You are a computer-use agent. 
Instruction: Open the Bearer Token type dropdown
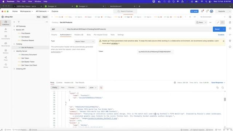click(x=84, y=41)
